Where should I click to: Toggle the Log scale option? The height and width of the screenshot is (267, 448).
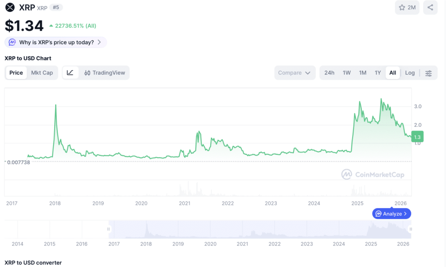(409, 73)
